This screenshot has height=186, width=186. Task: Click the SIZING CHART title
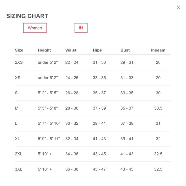tap(27, 16)
